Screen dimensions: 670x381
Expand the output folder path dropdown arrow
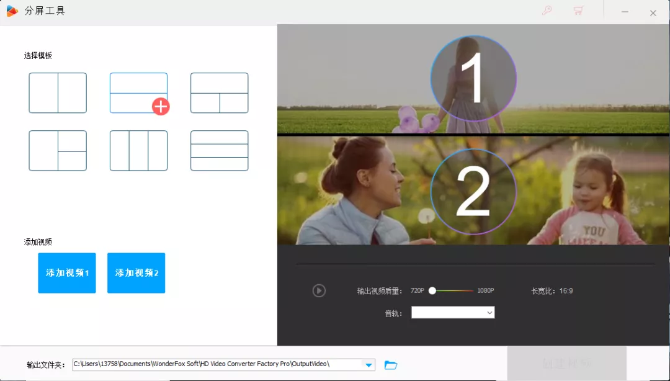[368, 365]
